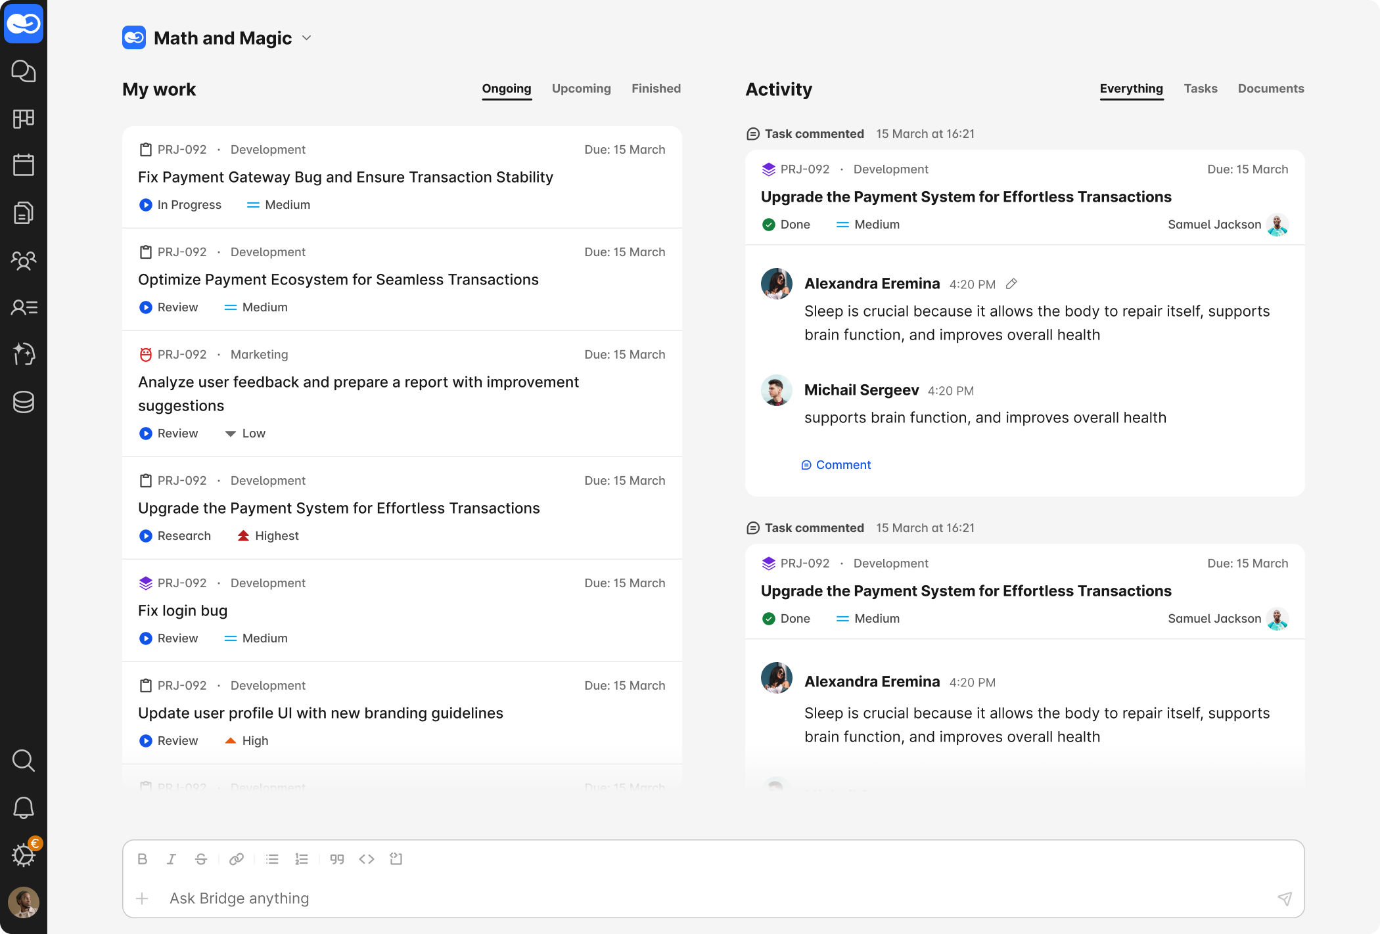
Task: Open the documents sidebar icon
Action: click(24, 213)
